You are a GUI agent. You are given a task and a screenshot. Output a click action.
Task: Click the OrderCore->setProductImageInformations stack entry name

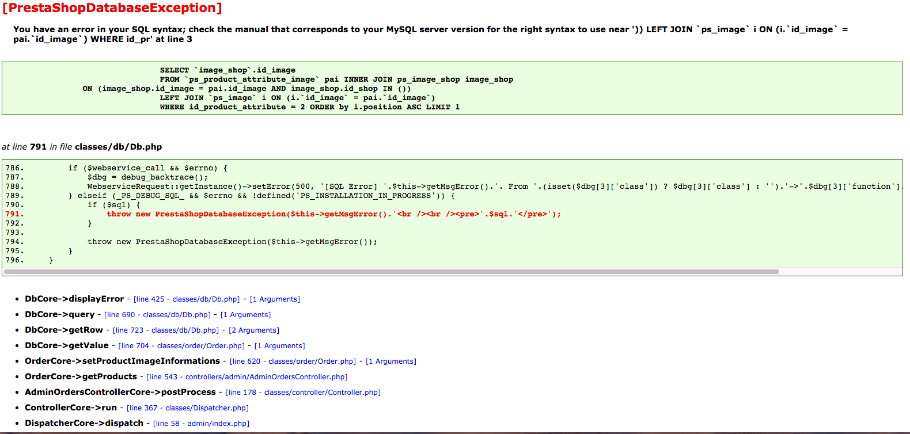123,361
